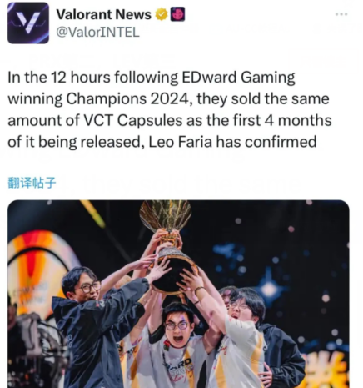Click the shouting player in photo center
363x388 pixels.
[x=177, y=331]
